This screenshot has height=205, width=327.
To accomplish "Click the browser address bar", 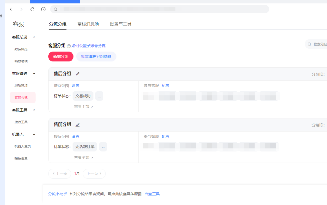I will click(x=160, y=9).
